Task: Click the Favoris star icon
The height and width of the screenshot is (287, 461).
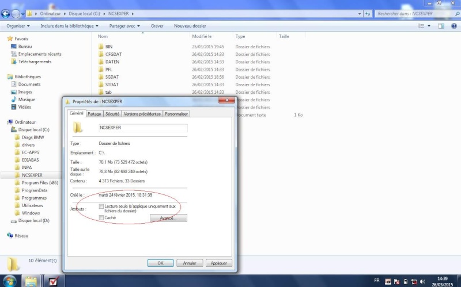Action: [10, 39]
